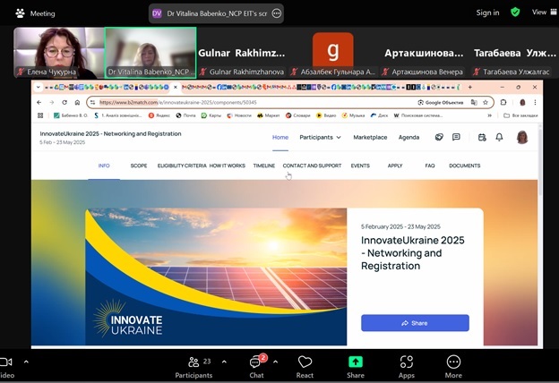
Task: Open browser profile avatar in toolbar
Action: pos(522,102)
